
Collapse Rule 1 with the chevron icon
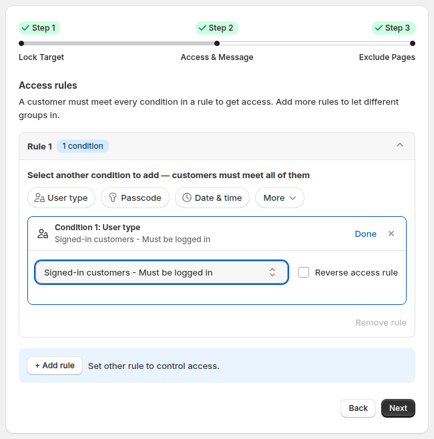point(400,145)
